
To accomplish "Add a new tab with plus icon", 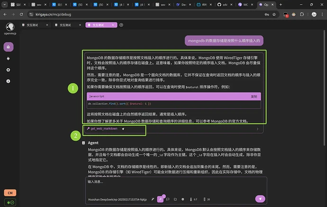I will pos(121,25).
